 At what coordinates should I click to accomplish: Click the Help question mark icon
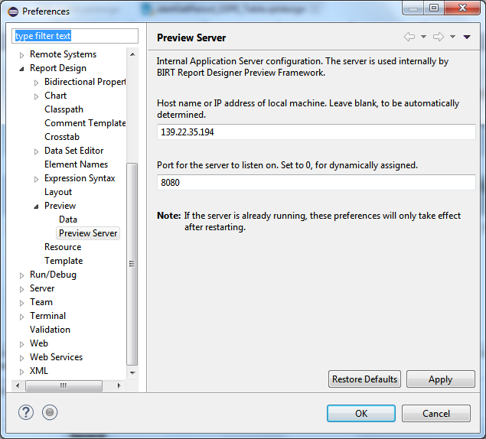coord(26,412)
